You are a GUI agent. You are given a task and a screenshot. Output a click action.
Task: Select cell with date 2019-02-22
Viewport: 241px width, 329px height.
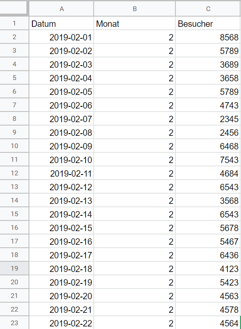click(x=61, y=323)
